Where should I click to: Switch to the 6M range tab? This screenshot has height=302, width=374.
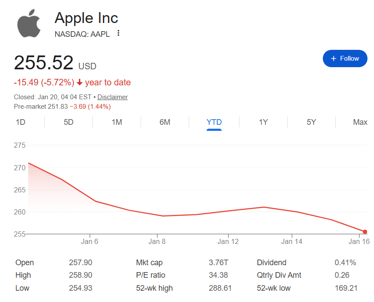click(165, 122)
